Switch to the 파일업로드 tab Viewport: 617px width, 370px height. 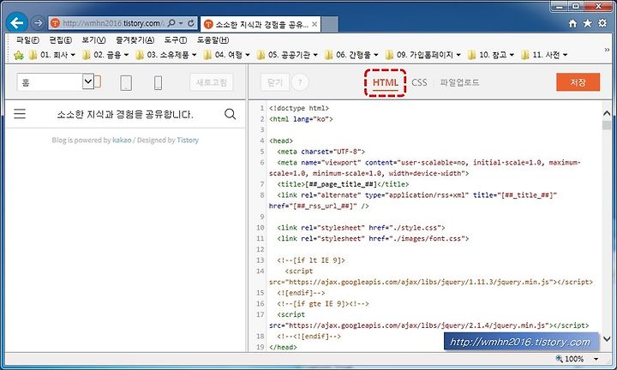point(459,82)
